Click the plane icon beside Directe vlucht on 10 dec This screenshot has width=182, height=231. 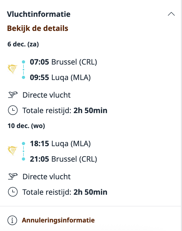click(x=12, y=176)
